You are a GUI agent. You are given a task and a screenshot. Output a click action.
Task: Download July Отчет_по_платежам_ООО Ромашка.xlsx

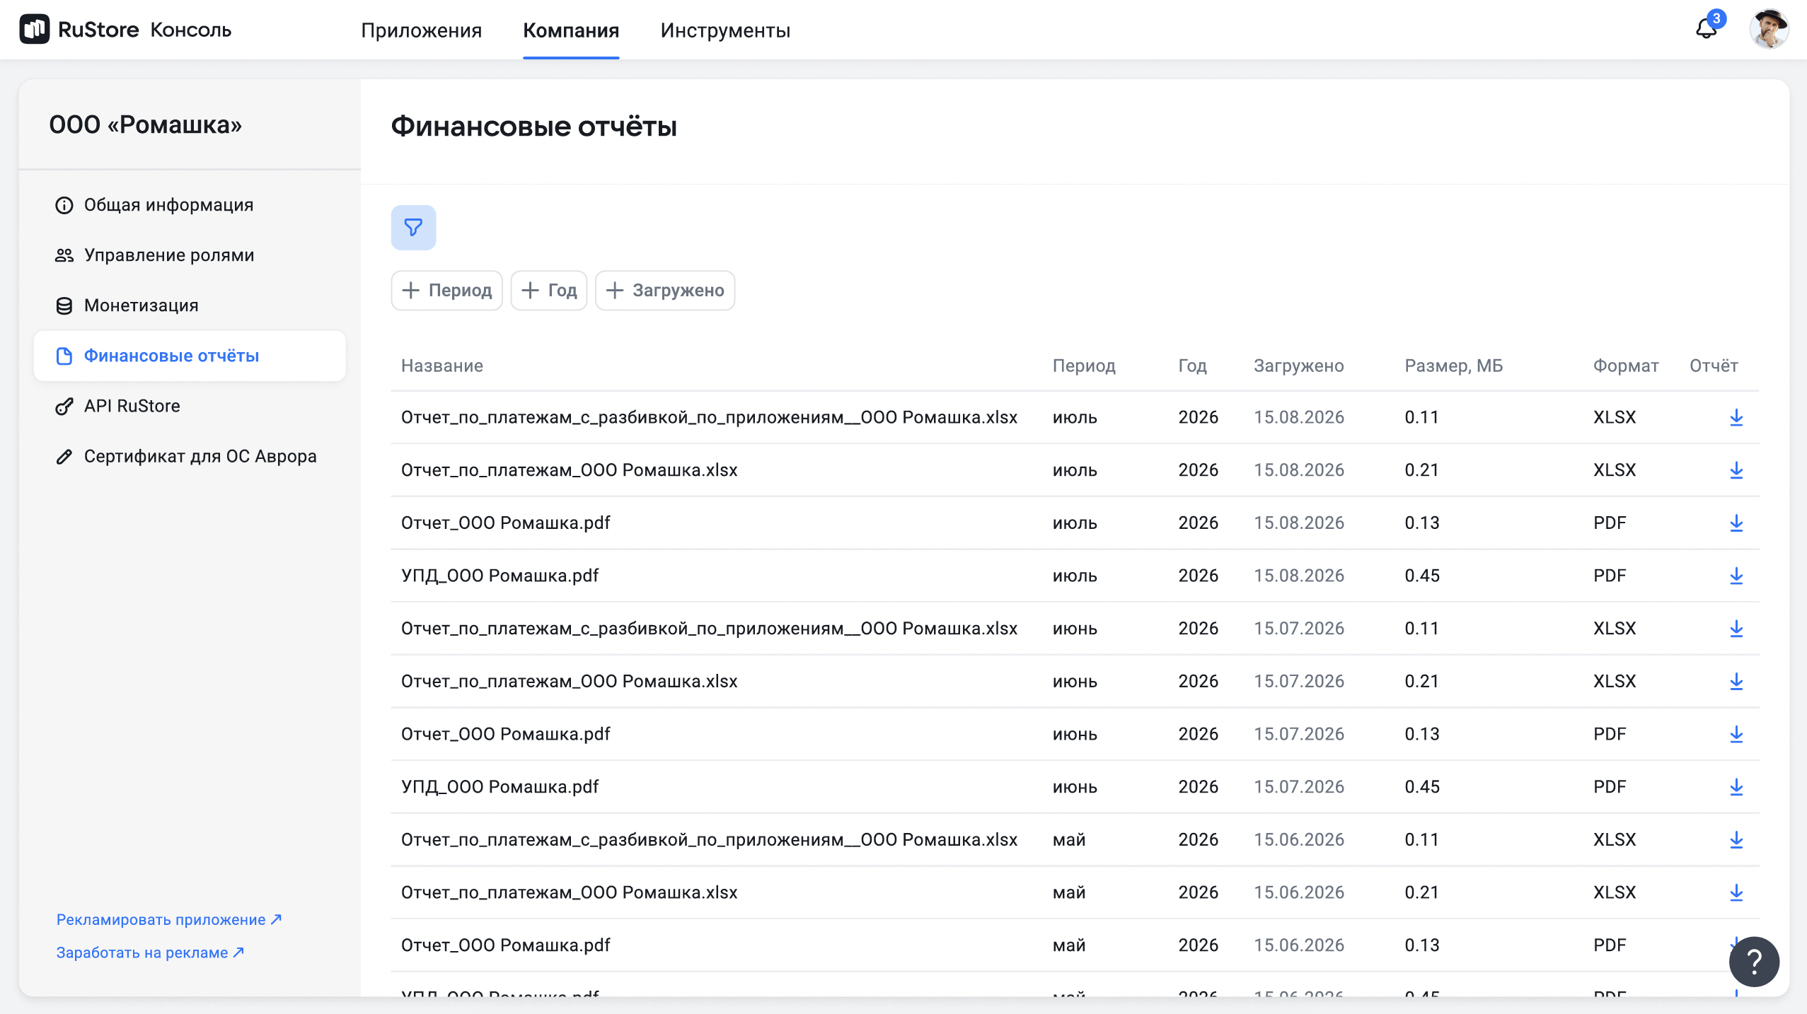(x=1736, y=470)
